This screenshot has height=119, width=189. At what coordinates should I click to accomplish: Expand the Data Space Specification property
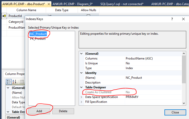[x=81, y=97]
